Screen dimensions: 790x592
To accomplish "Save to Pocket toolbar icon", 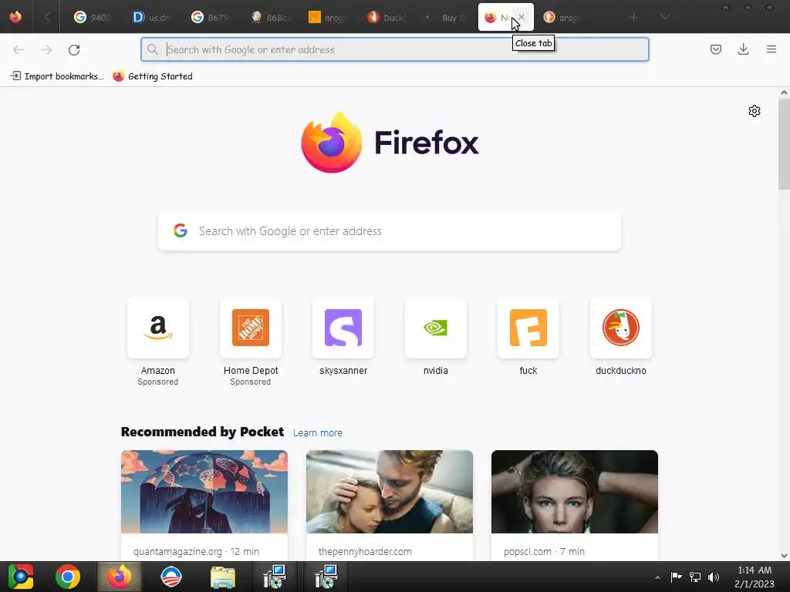I will 715,49.
